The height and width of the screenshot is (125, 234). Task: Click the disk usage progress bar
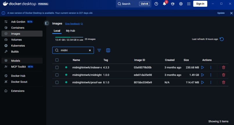point(69,37)
